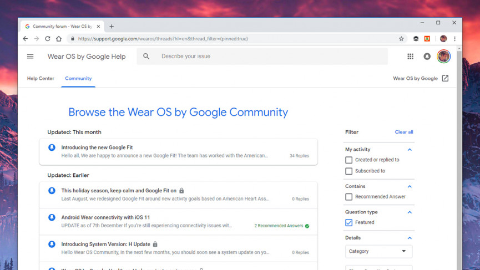Click the green recommended answers checkmark

[307, 226]
